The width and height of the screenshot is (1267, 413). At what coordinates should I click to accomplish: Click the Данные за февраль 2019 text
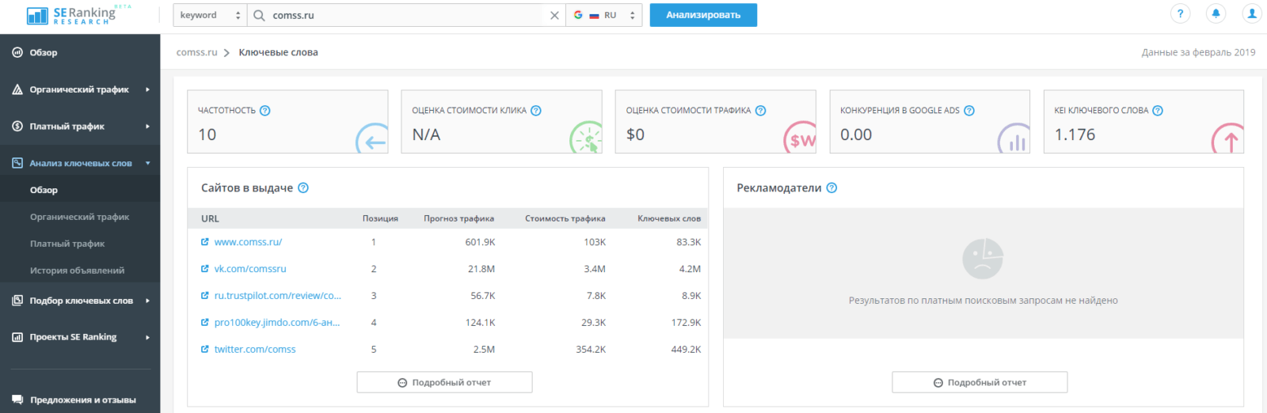(x=1198, y=52)
